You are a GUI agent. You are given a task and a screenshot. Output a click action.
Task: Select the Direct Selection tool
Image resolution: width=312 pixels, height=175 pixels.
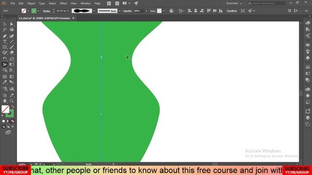12,24
